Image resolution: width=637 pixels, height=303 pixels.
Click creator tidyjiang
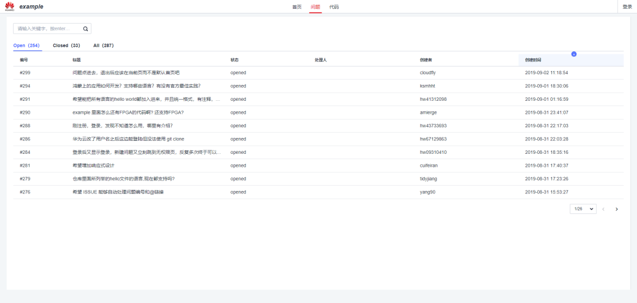tap(428, 179)
